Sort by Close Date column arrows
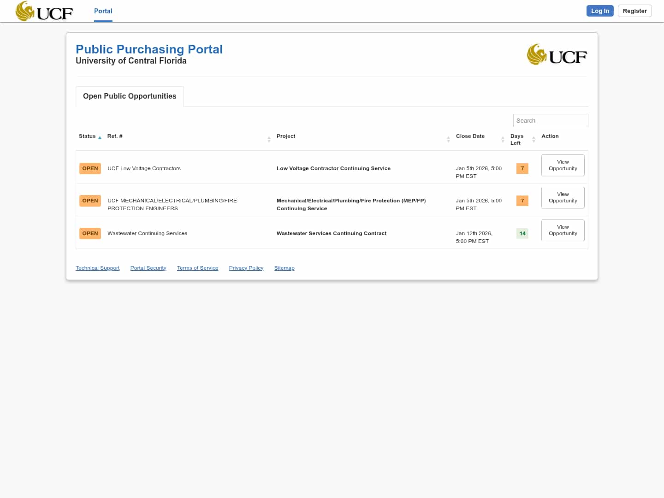Image resolution: width=664 pixels, height=498 pixels. tap(503, 139)
